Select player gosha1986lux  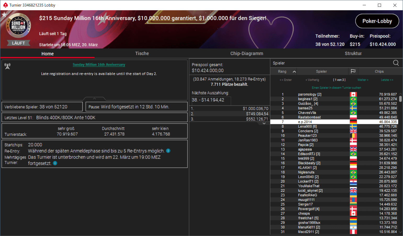(x=309, y=223)
